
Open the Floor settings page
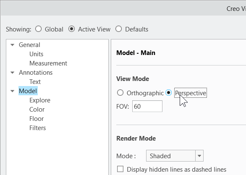[x=37, y=119]
